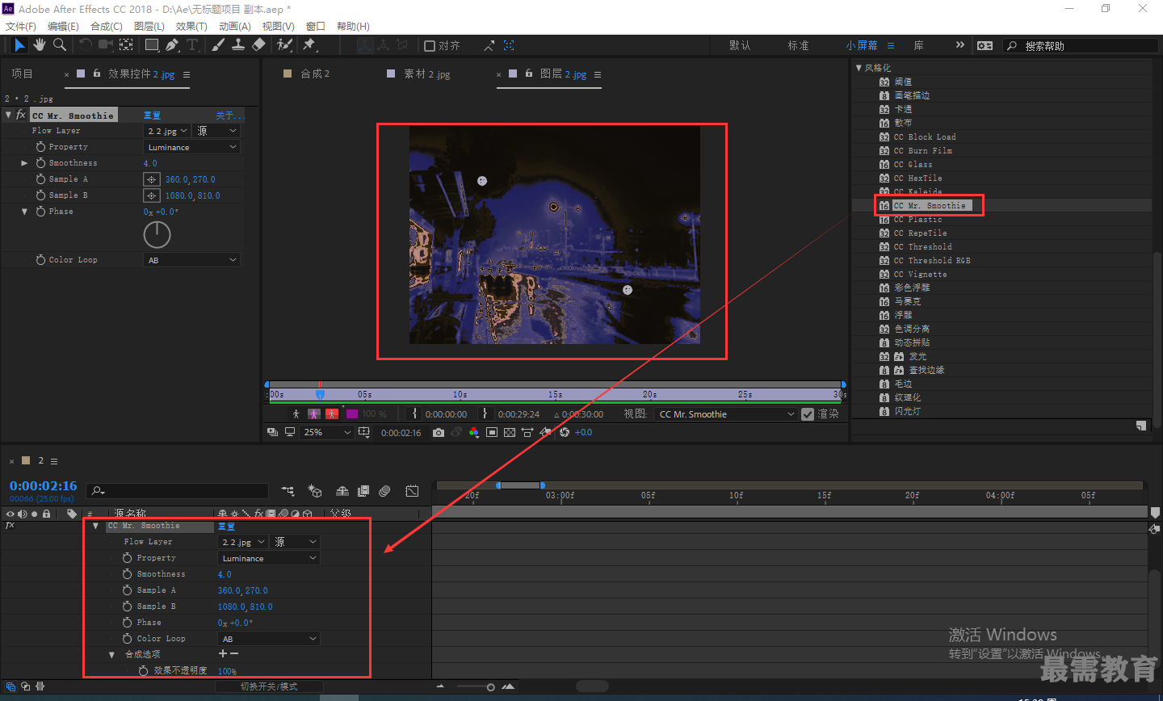Open Flow Layer 2.2.jpg dropdown in effect controls
1163x701 pixels.
coord(167,131)
